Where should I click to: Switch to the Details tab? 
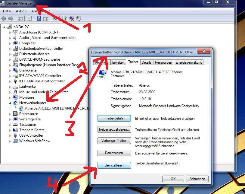[146, 62]
